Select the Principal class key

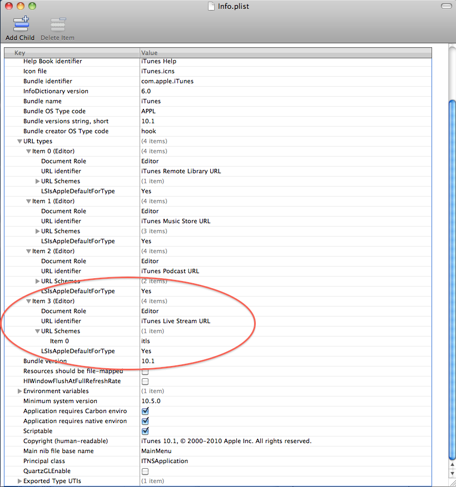[x=44, y=461]
